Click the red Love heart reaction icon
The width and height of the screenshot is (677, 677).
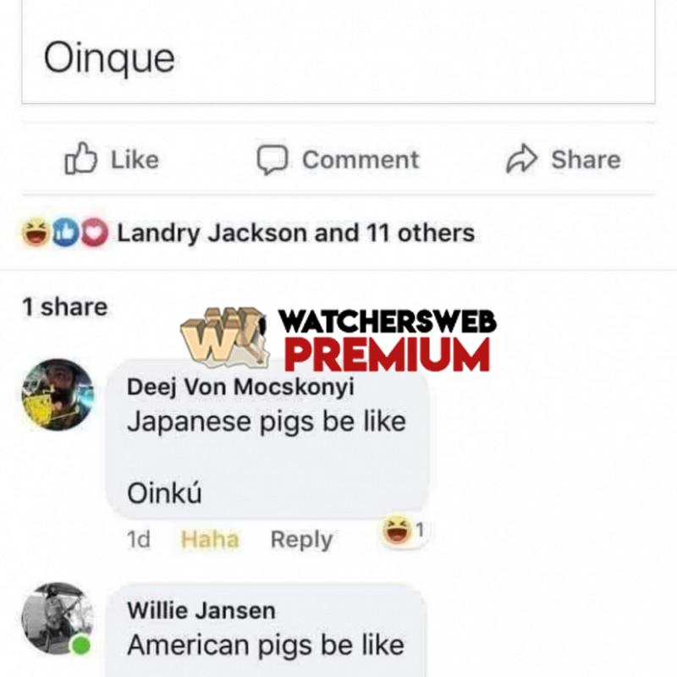(x=95, y=233)
